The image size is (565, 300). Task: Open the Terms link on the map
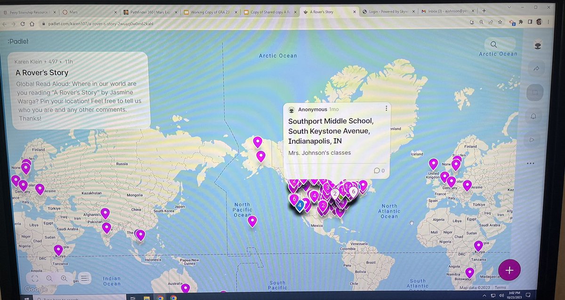pyautogui.click(x=500, y=288)
